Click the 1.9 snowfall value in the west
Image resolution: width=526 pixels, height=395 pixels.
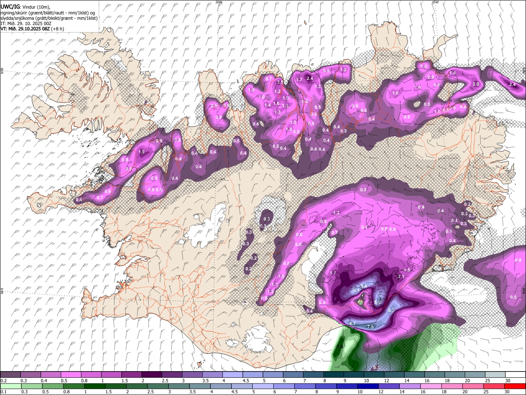(142, 152)
